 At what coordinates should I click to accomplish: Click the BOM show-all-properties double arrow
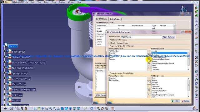149,63
